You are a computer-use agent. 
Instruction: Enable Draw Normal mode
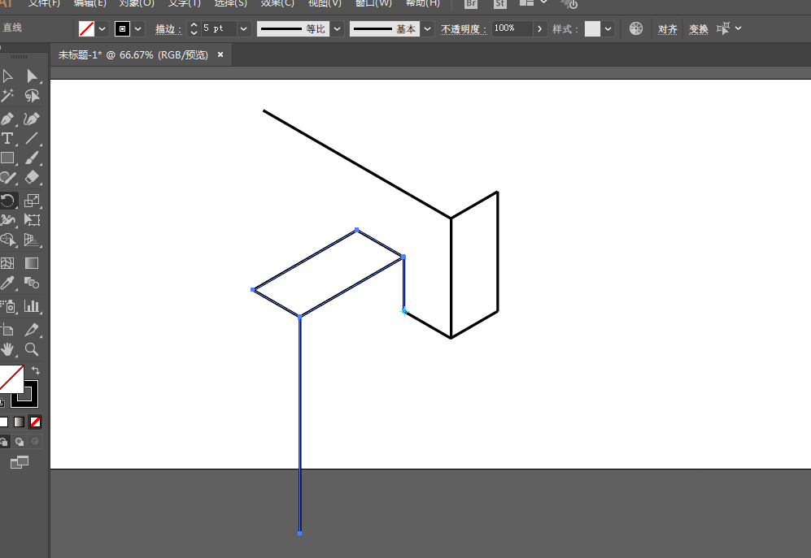pos(3,442)
